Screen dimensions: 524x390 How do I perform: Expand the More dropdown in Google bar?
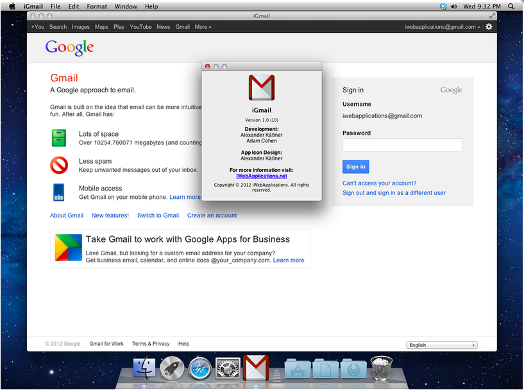203,27
